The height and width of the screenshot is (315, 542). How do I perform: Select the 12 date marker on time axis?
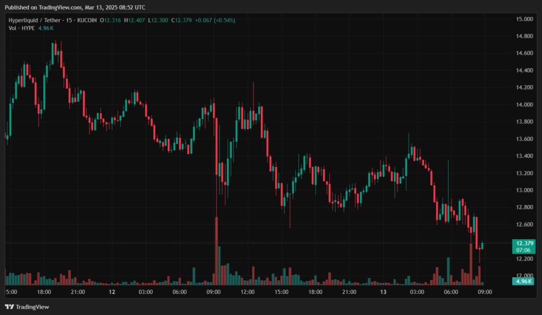[113, 291]
